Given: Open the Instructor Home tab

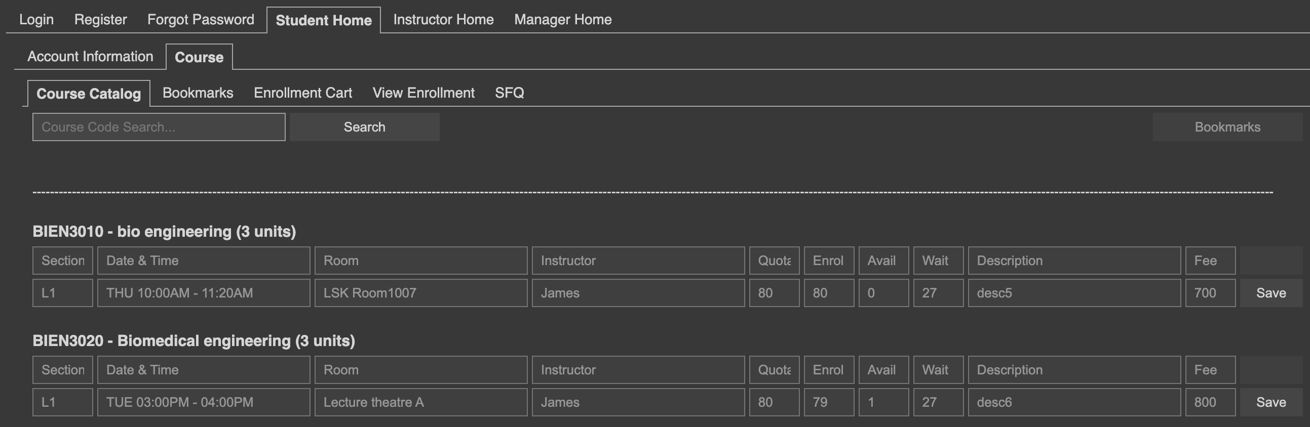Looking at the screenshot, I should coord(443,19).
